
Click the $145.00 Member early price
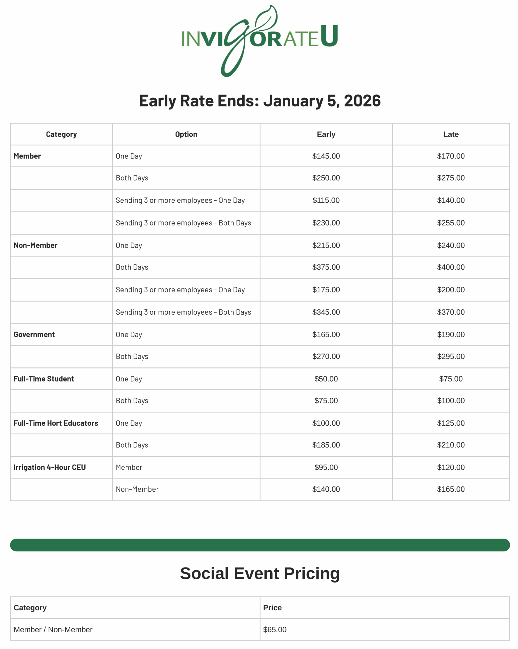click(326, 156)
